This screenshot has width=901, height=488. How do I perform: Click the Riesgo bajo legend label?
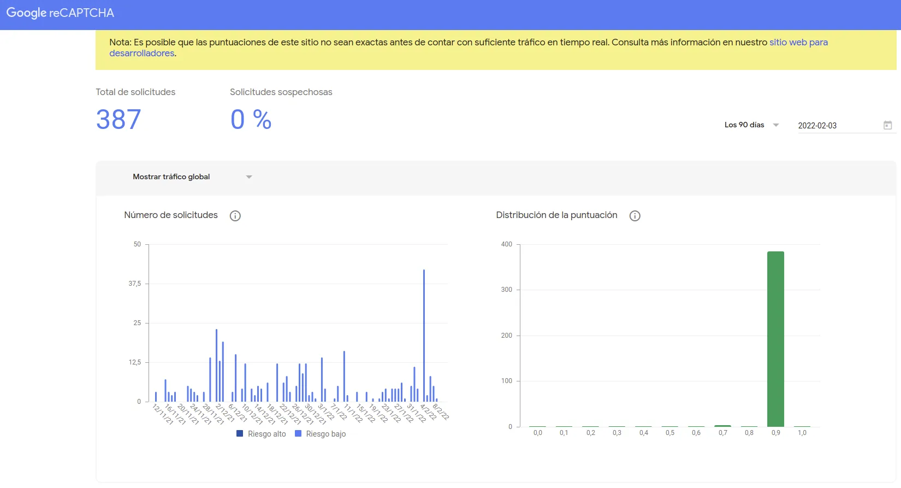point(326,434)
